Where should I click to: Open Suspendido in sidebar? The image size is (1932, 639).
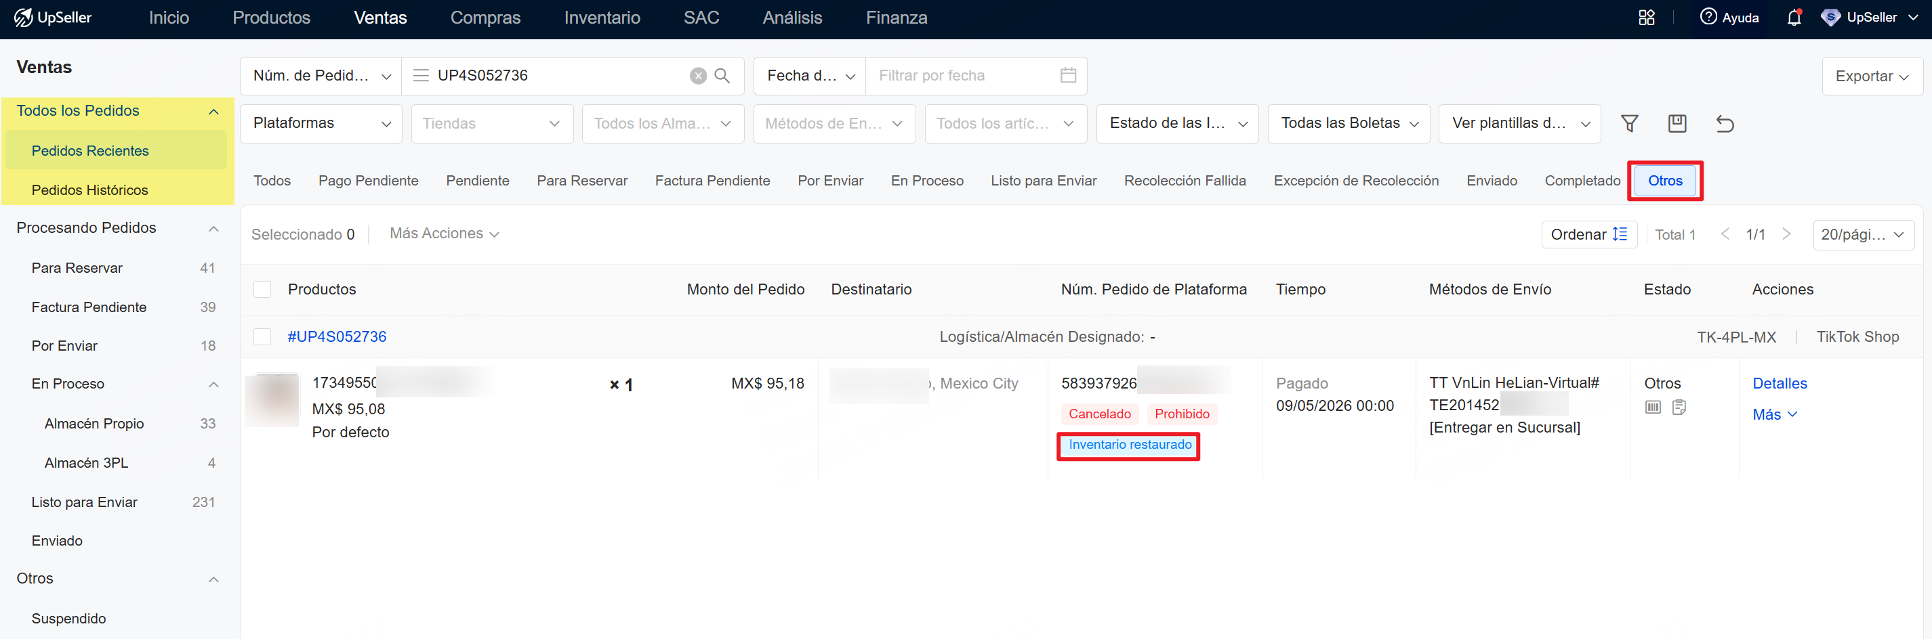[x=69, y=619]
